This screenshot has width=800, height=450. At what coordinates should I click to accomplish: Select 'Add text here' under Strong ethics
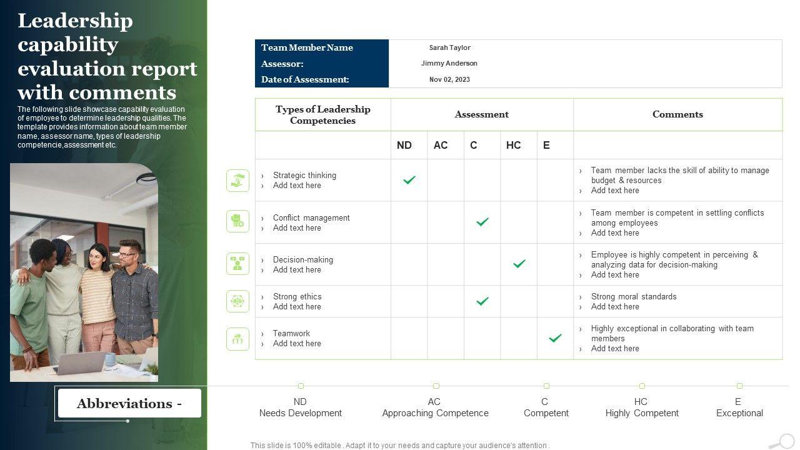click(297, 306)
